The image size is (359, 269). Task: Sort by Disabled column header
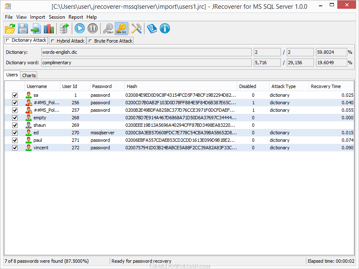tap(253, 86)
